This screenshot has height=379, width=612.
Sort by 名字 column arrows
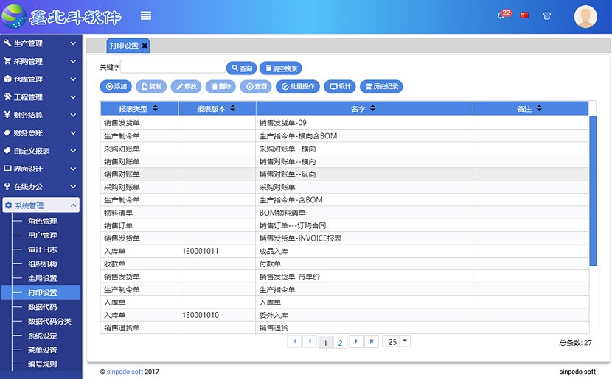[373, 109]
